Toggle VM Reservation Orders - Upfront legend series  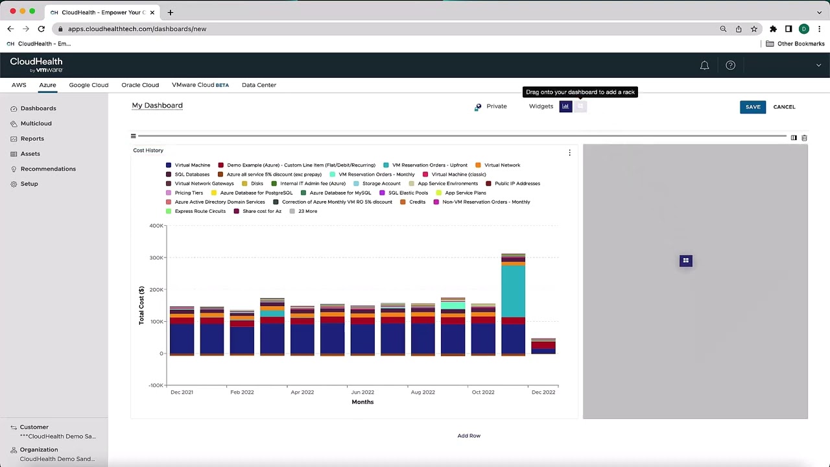425,165
